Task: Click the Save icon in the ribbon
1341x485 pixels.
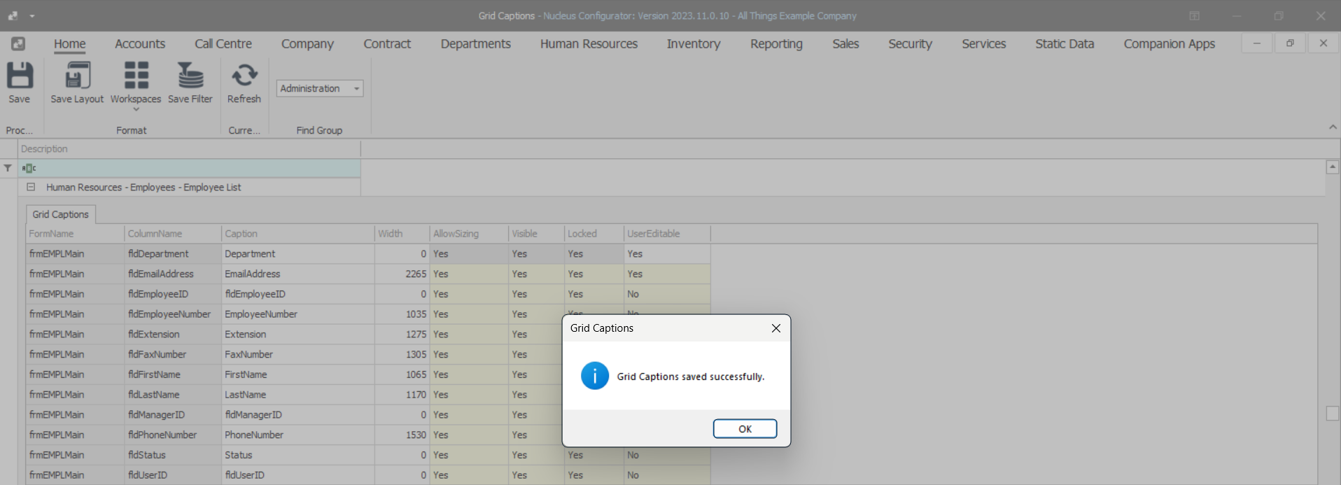Action: [x=20, y=76]
